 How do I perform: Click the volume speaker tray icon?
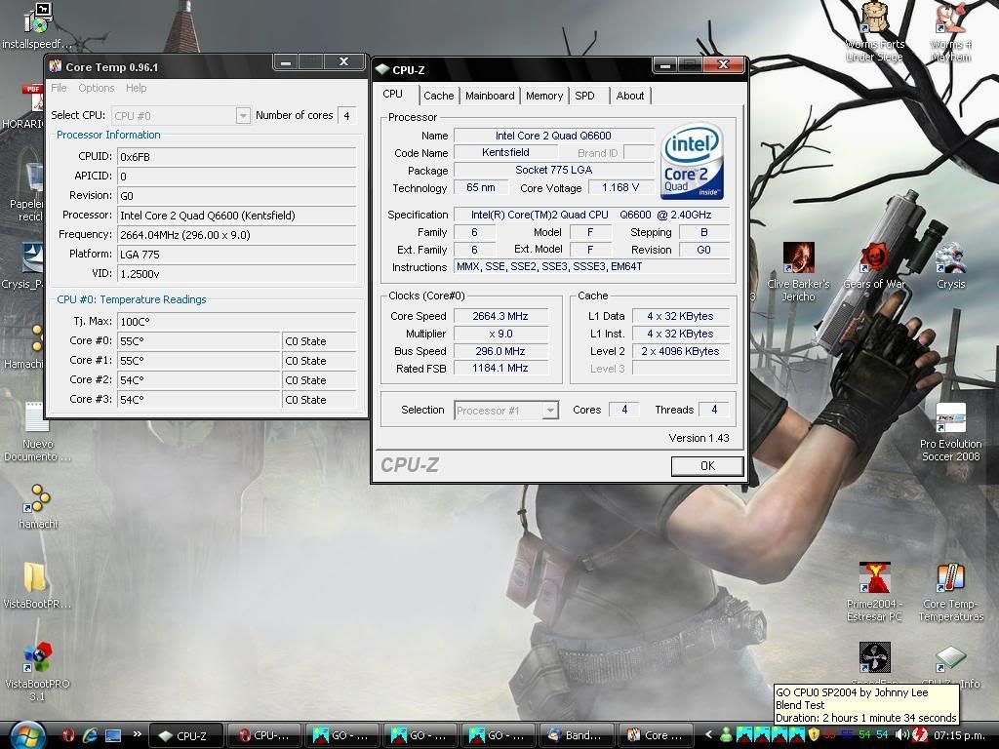(901, 735)
